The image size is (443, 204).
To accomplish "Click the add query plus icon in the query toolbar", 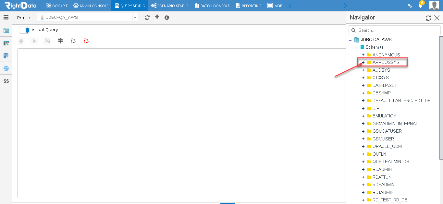I will click(21, 41).
